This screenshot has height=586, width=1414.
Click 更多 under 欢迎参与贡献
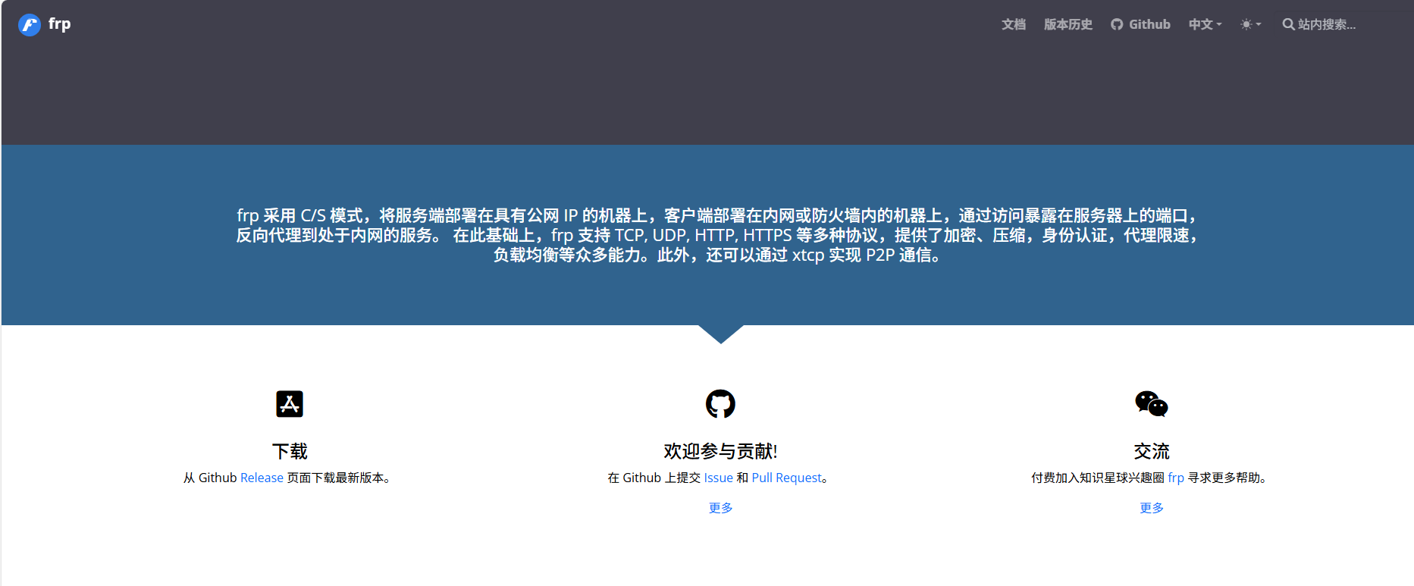click(x=720, y=508)
